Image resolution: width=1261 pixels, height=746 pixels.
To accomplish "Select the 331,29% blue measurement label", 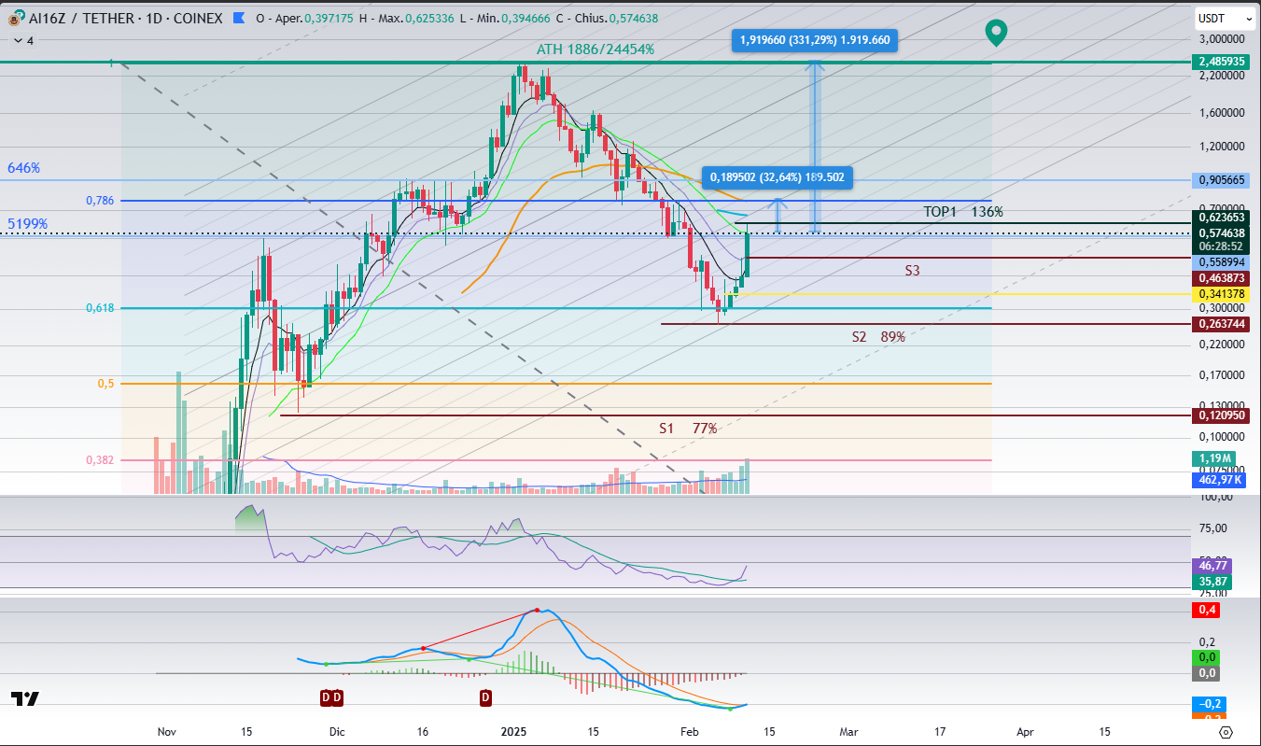I will (x=815, y=39).
